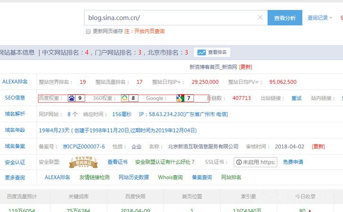The image size is (343, 212).
Task: Click the 域名年龄 row label
Action: [x=15, y=130]
